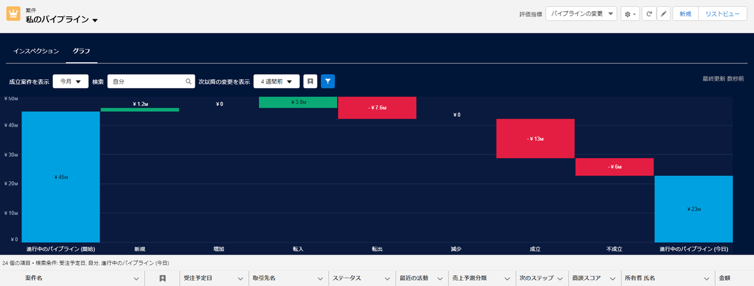Click the 新規 axis label under chart
The image size is (754, 286).
[139, 250]
